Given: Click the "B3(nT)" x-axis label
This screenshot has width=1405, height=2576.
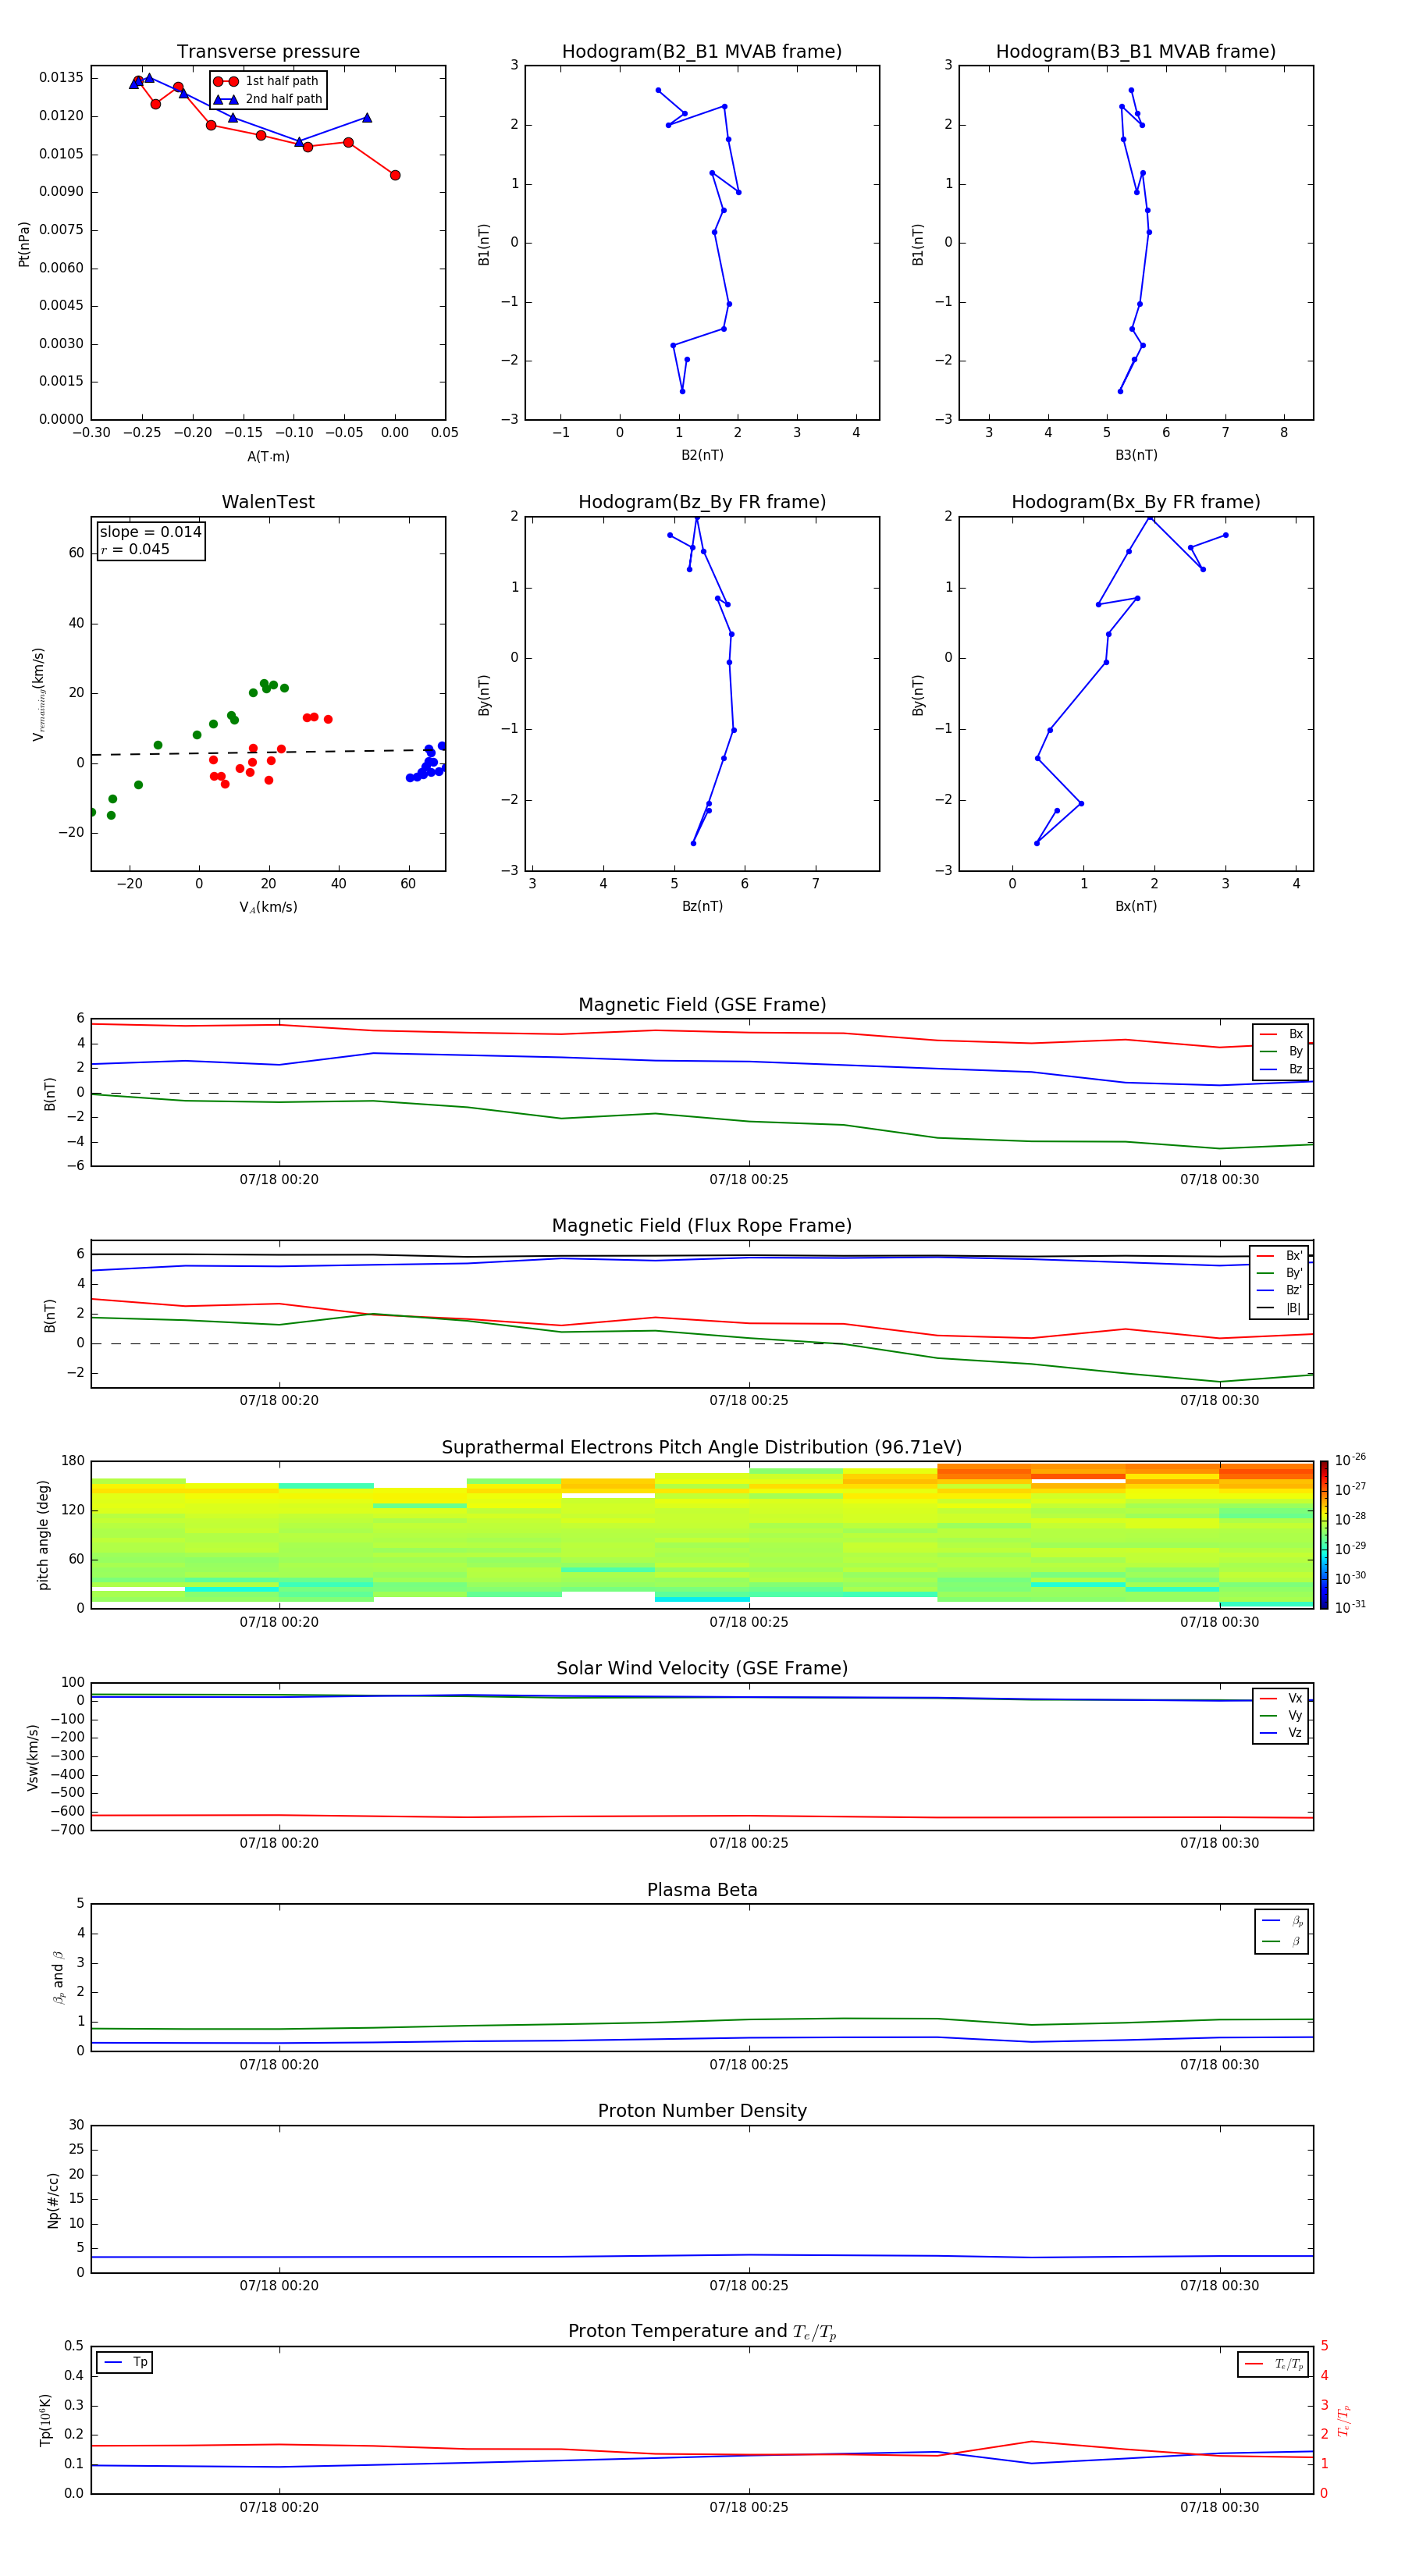Looking at the screenshot, I should coord(1136,455).
